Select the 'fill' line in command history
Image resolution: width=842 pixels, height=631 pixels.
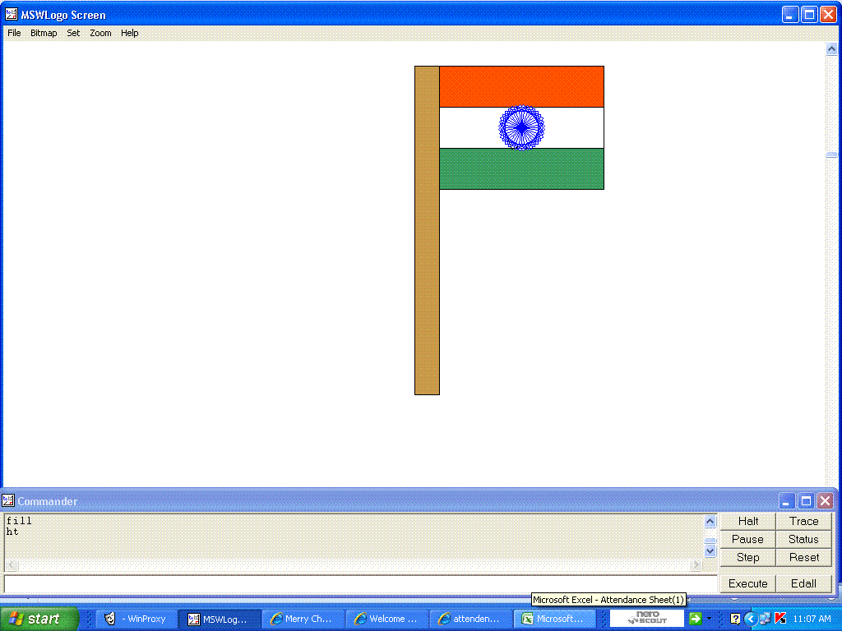20,520
